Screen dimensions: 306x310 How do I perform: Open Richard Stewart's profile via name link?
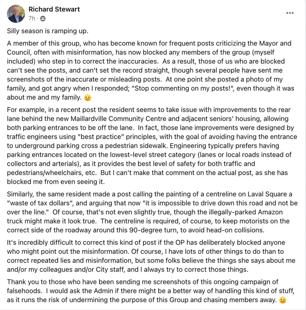click(x=54, y=9)
